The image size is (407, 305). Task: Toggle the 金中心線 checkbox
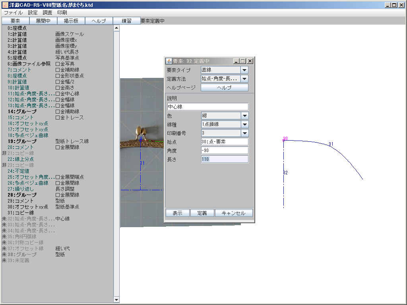pyautogui.click(x=58, y=94)
